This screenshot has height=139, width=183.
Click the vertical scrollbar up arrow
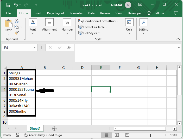point(179,67)
